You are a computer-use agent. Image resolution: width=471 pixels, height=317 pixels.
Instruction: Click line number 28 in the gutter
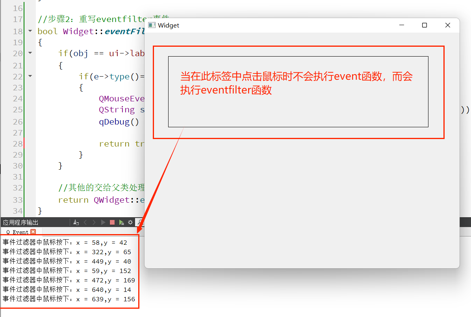pyautogui.click(x=18, y=144)
